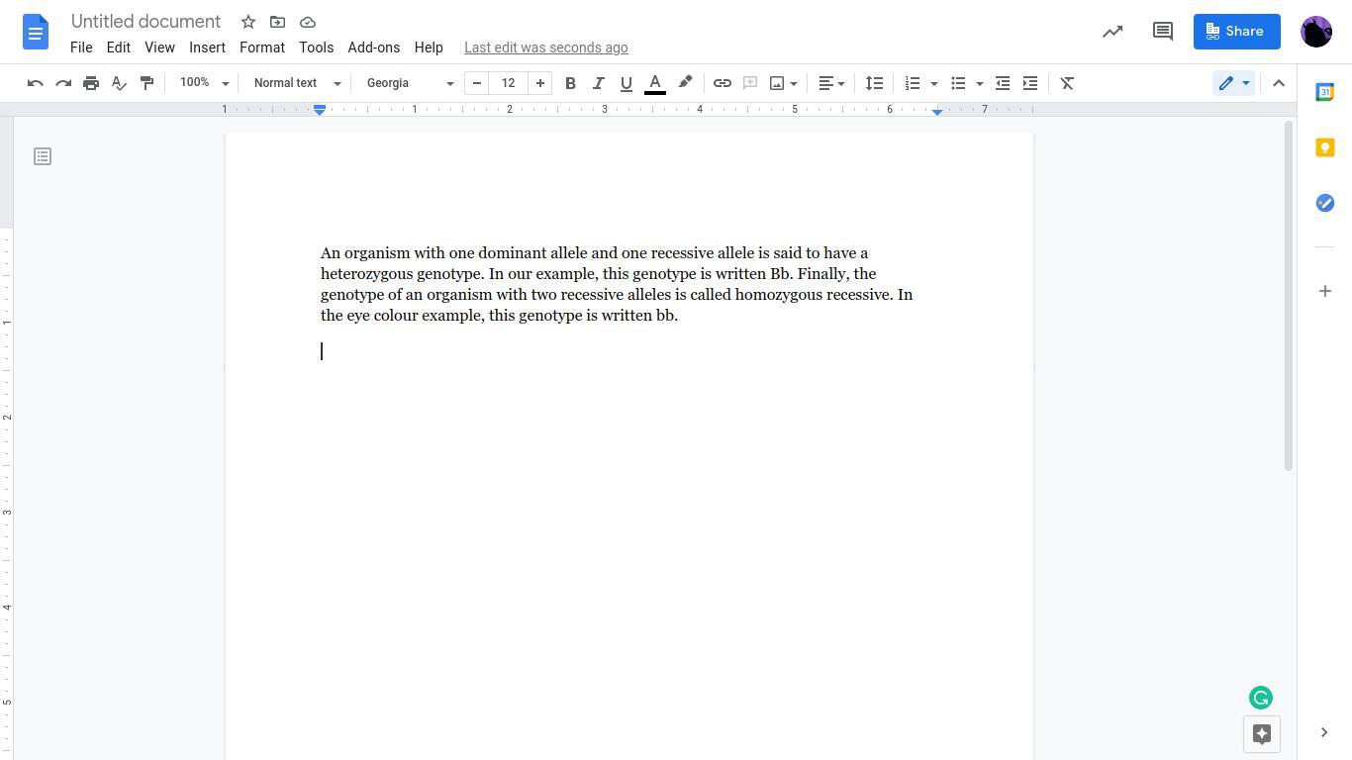This screenshot has width=1352, height=760.
Task: Click the Clear formatting icon
Action: click(x=1067, y=83)
